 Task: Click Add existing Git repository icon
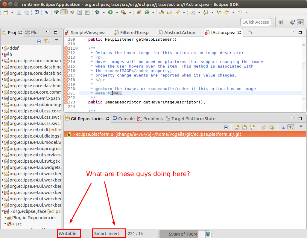pyautogui.click(x=237, y=127)
